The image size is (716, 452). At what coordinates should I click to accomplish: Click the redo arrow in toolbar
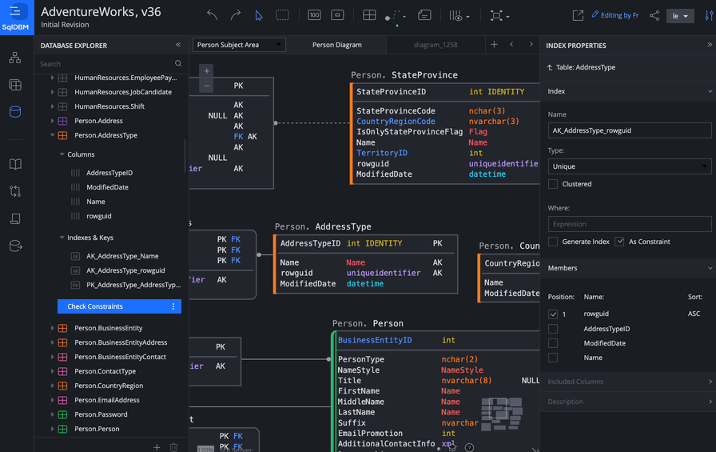(236, 15)
